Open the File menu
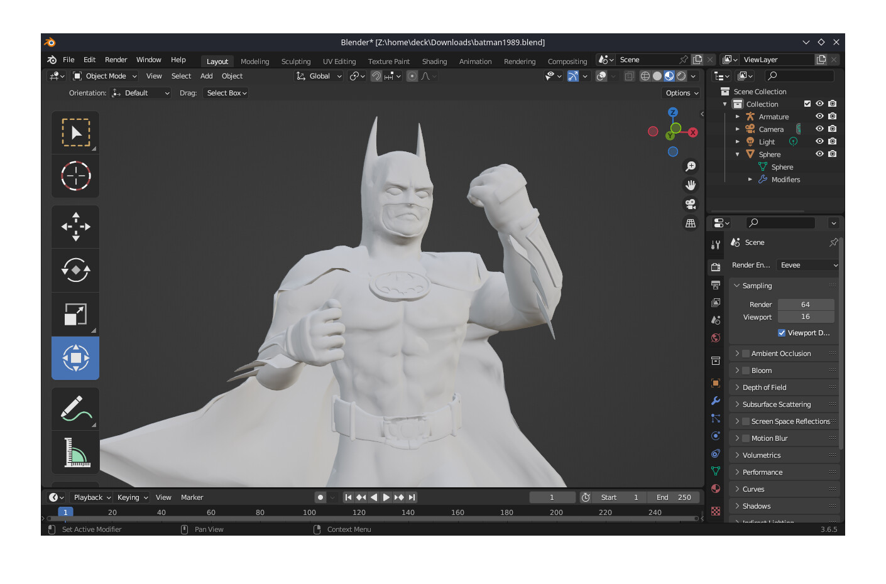 point(68,60)
